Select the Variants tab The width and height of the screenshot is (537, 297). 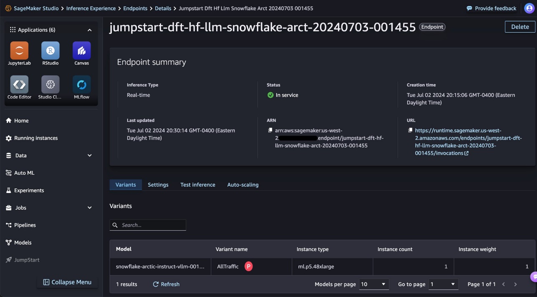coord(126,185)
